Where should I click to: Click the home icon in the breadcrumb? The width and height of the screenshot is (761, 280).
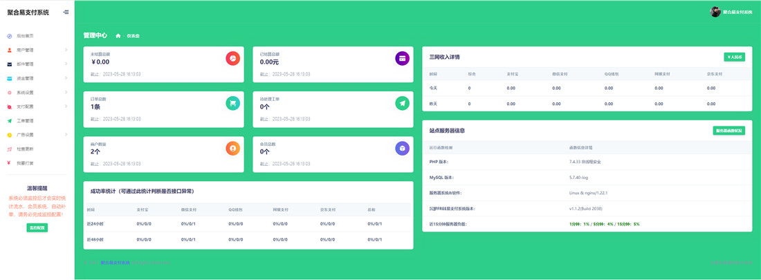coord(118,36)
